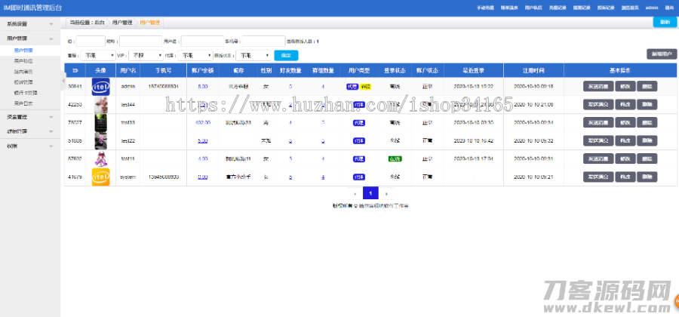Click the 新增用户 button

coord(661,54)
